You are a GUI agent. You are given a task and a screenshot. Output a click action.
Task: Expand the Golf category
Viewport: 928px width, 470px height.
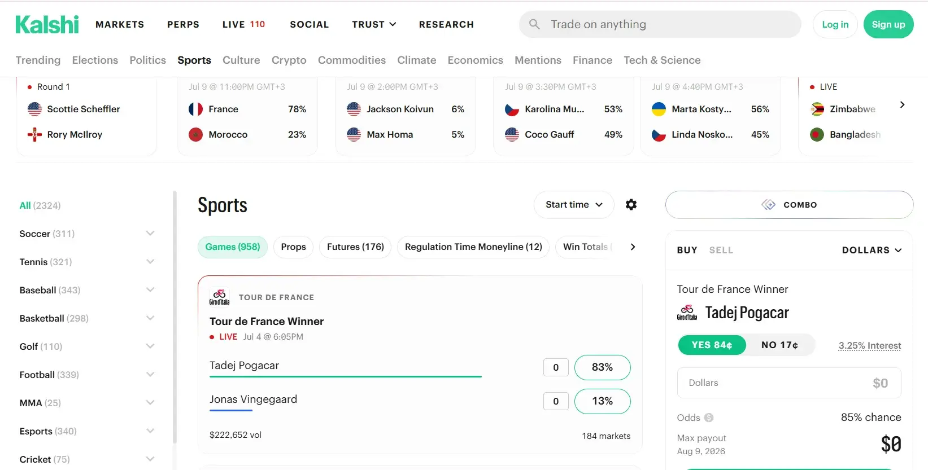coord(150,346)
